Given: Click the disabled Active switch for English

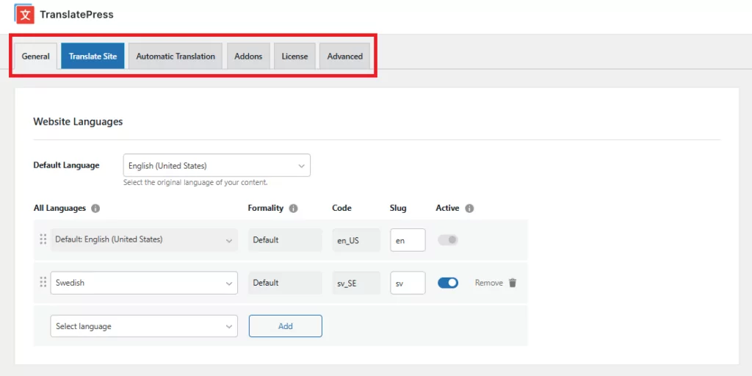Looking at the screenshot, I should click(x=448, y=240).
